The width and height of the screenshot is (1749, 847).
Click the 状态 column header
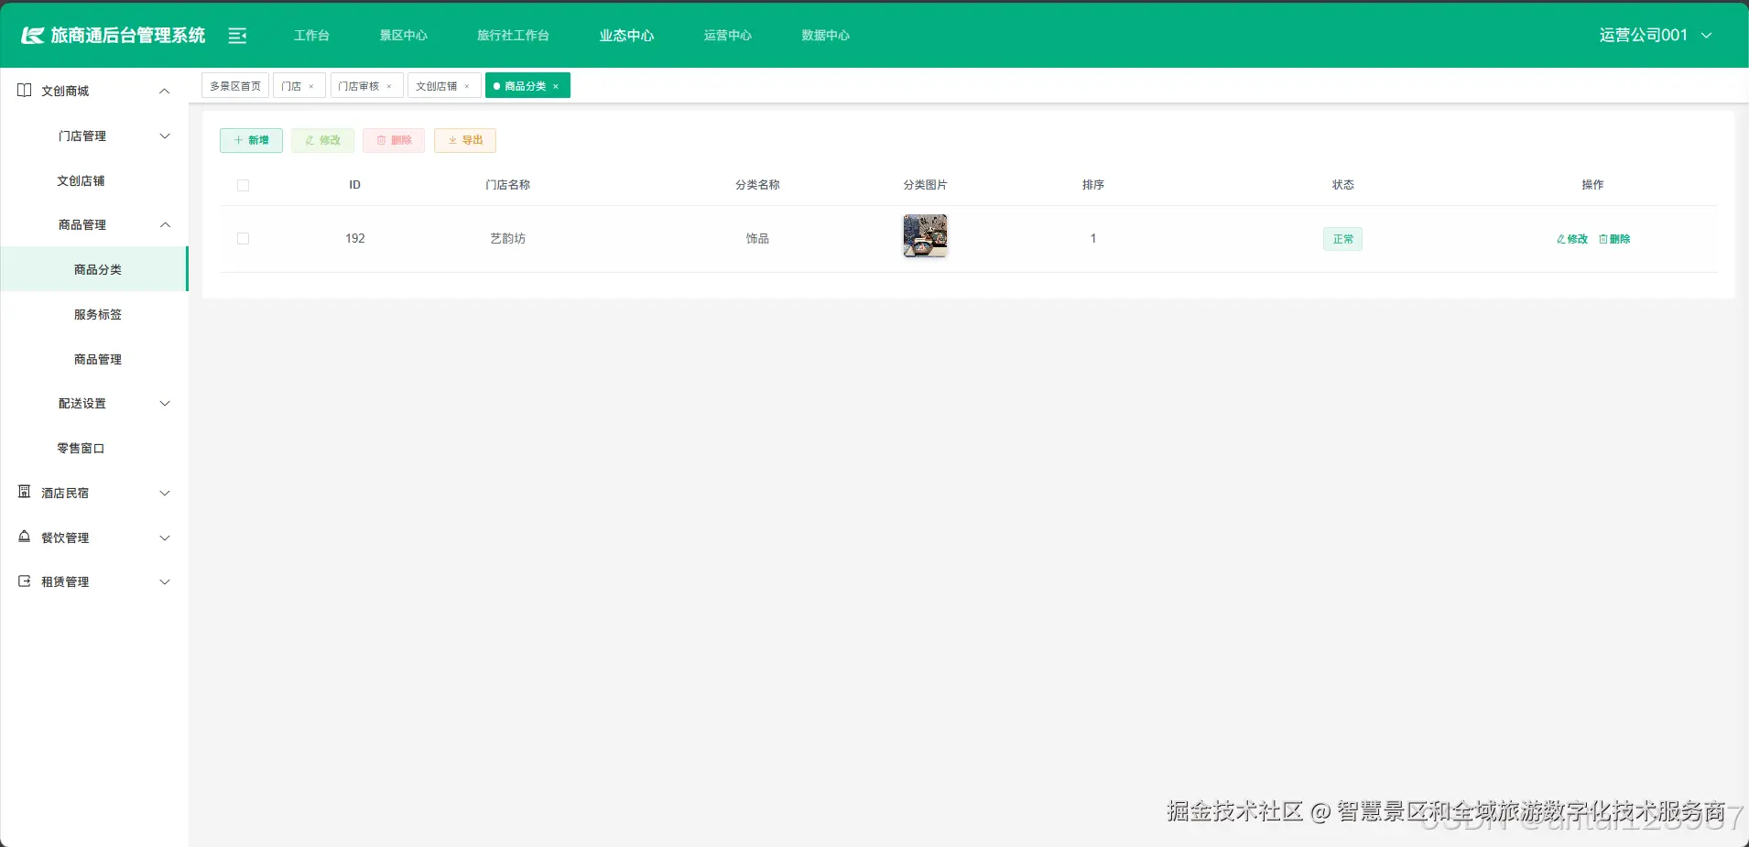(x=1342, y=185)
